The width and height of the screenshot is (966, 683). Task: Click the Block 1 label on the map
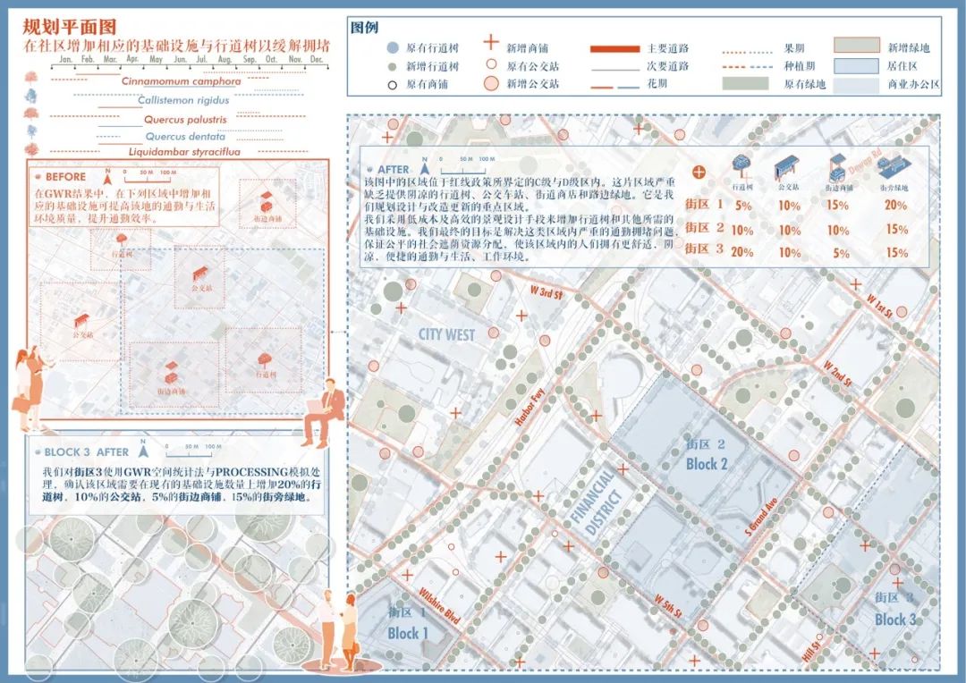[408, 633]
